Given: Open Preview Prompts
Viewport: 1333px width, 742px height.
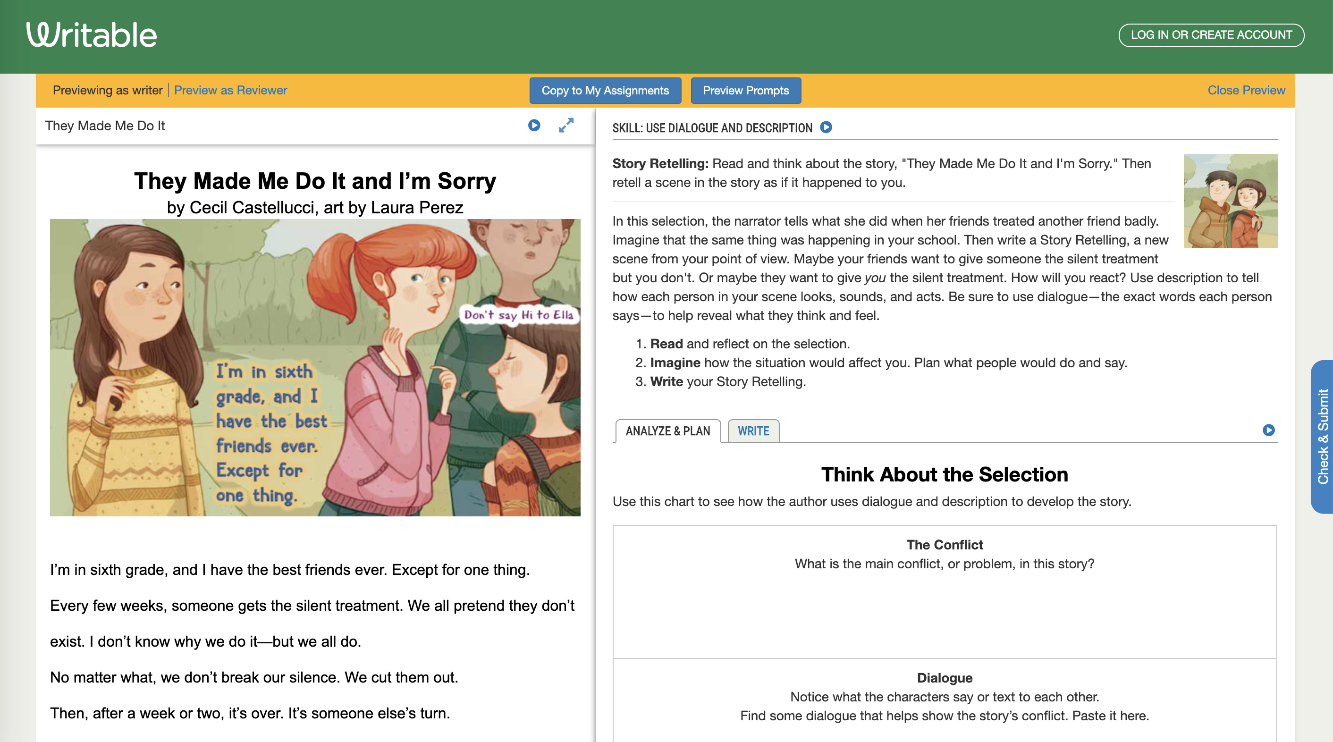Looking at the screenshot, I should click(x=745, y=91).
